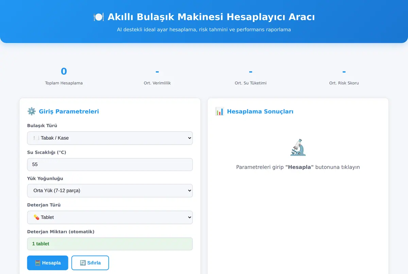The image size is (408, 274).
Task: Open the Deterjan Türü dropdown
Action: (x=110, y=217)
